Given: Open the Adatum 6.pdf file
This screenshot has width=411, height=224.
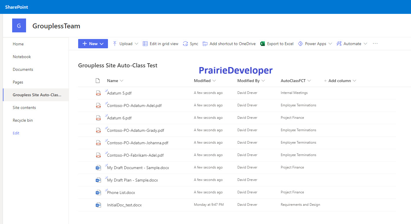Looking at the screenshot, I should pyautogui.click(x=119, y=118).
